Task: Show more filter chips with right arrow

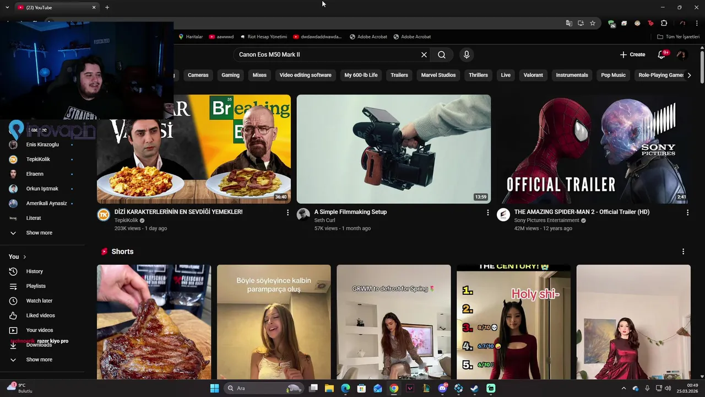Action: click(x=688, y=75)
